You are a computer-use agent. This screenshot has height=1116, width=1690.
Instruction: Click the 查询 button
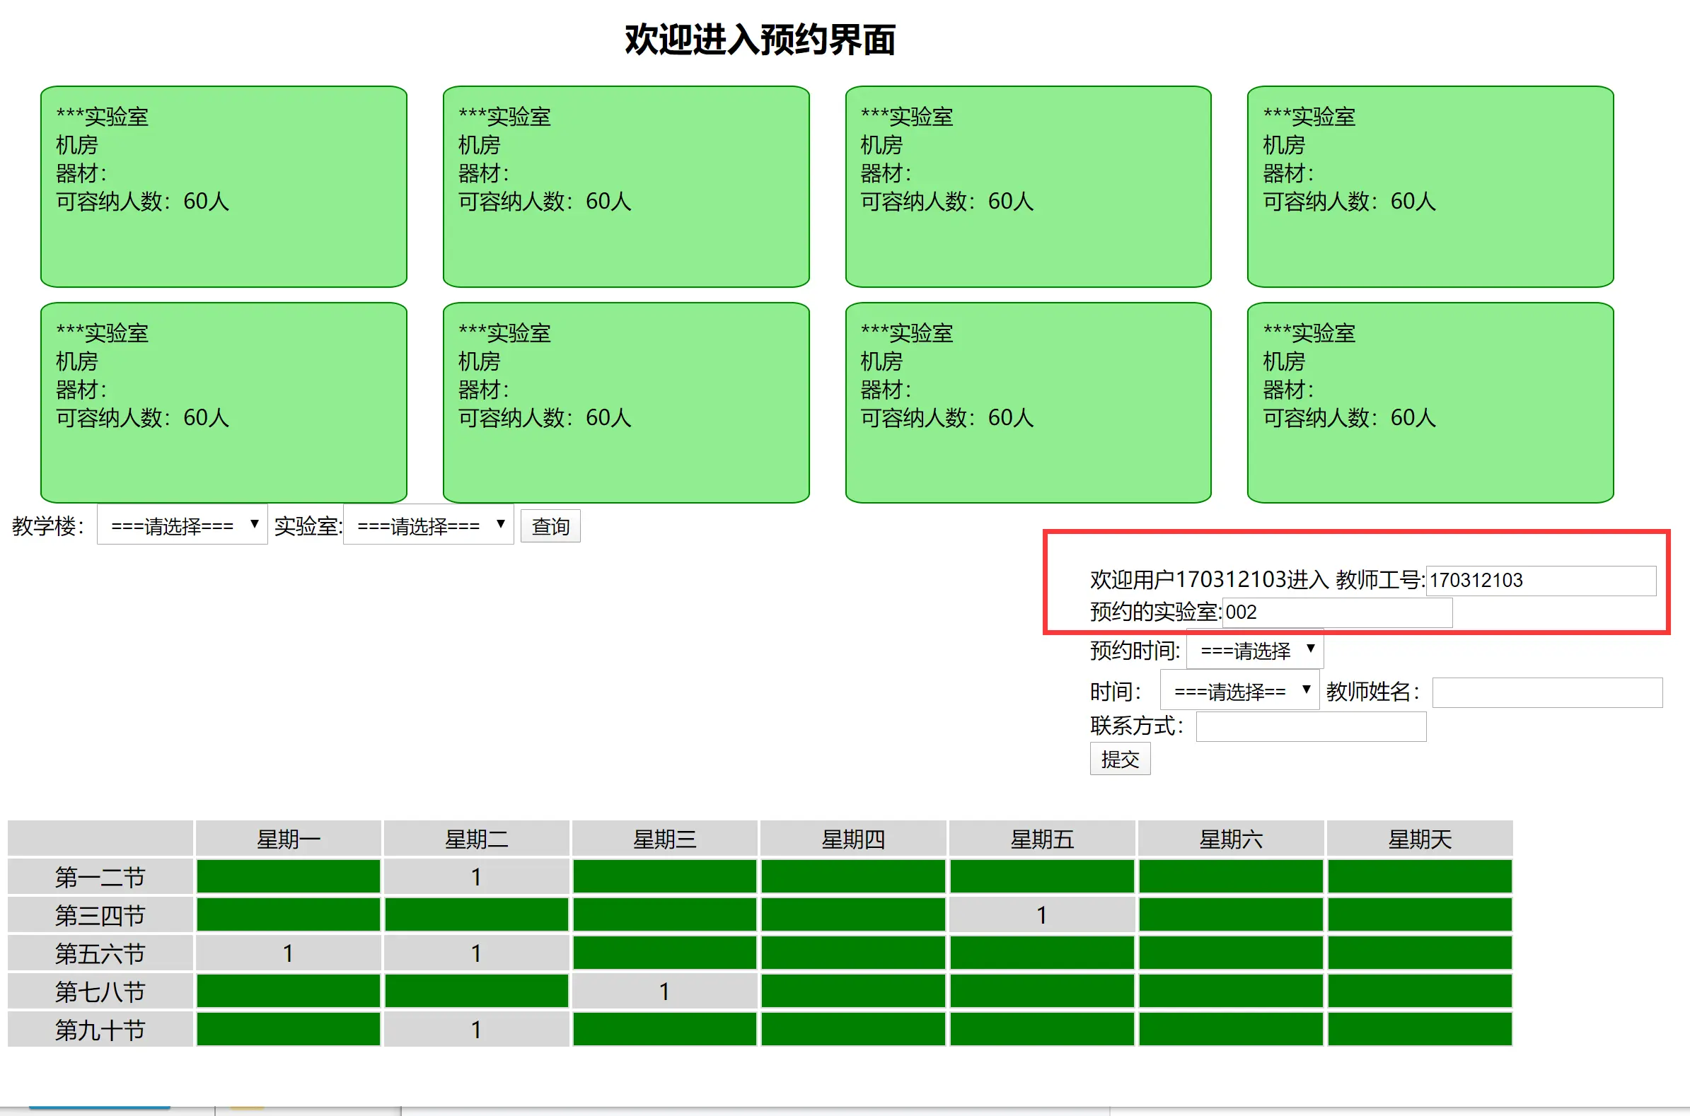[x=550, y=527]
